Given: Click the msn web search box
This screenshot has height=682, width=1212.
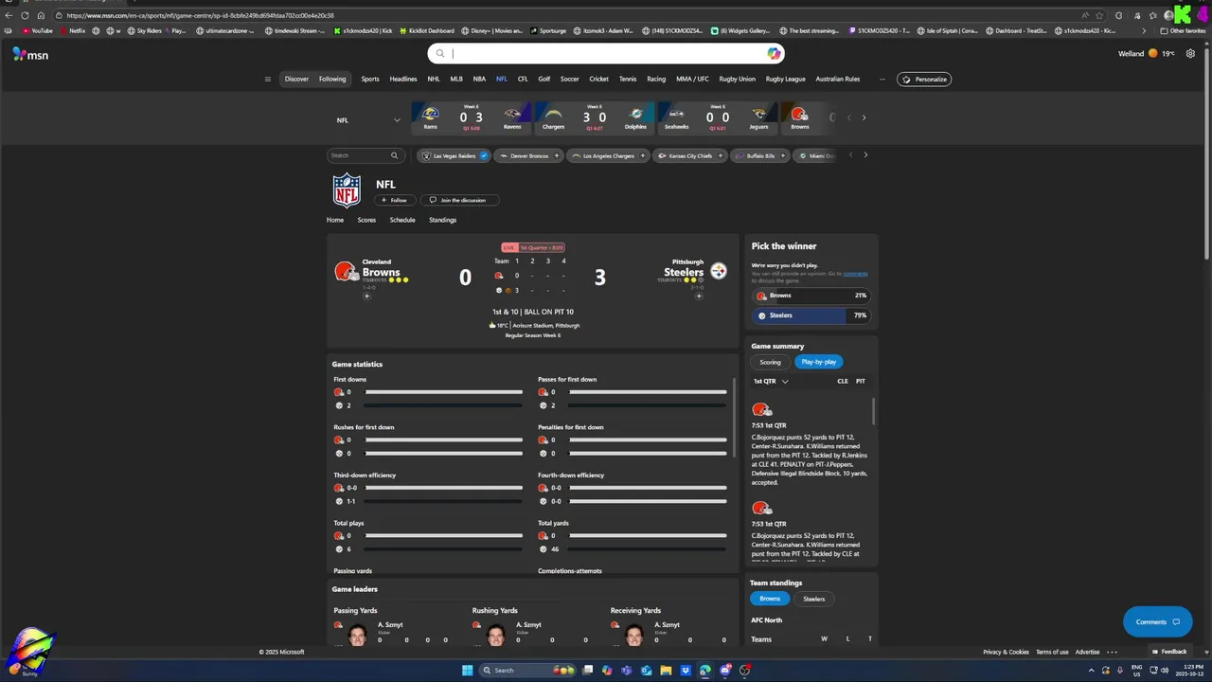Looking at the screenshot, I should click(606, 54).
